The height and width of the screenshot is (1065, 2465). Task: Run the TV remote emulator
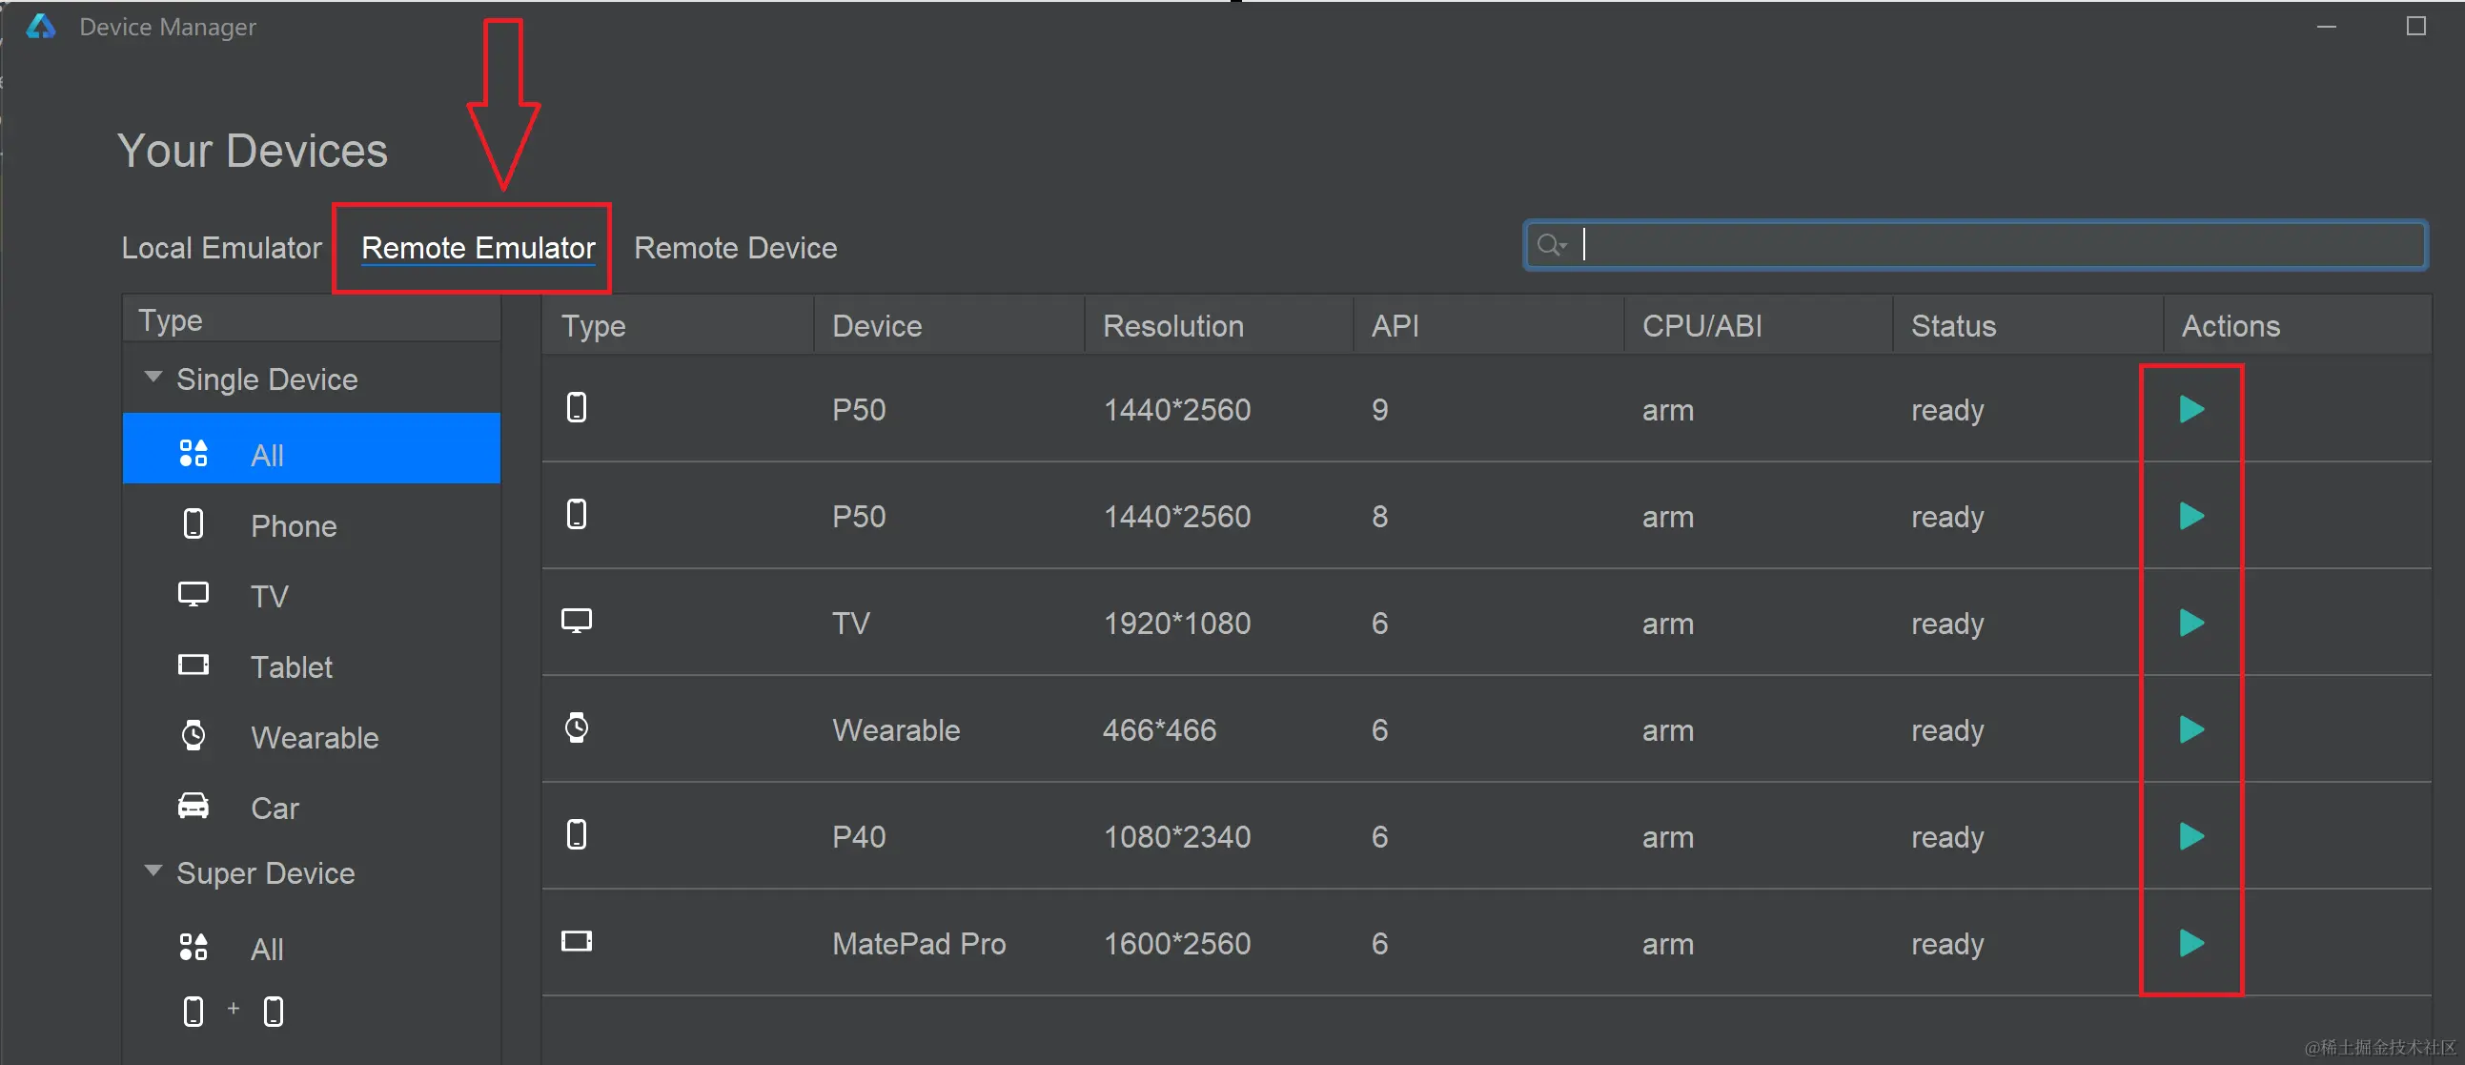(2190, 623)
